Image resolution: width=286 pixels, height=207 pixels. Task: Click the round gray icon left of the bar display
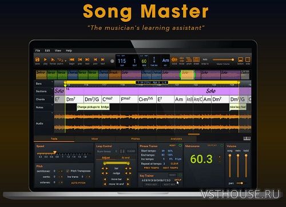click(112, 61)
